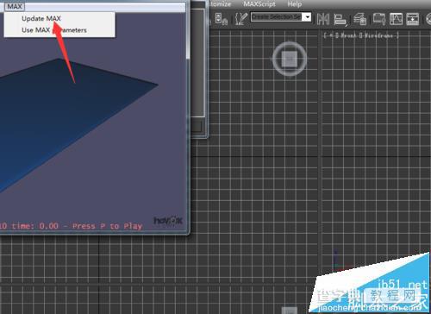Screen dimensions: 431x314
Task: Select the Mirror tool icon
Action: point(323,19)
